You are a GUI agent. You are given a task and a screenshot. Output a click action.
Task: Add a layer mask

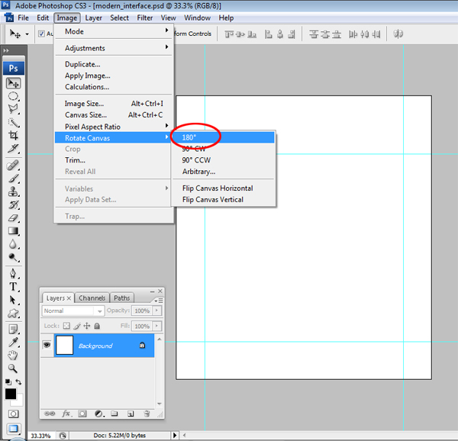[82, 414]
